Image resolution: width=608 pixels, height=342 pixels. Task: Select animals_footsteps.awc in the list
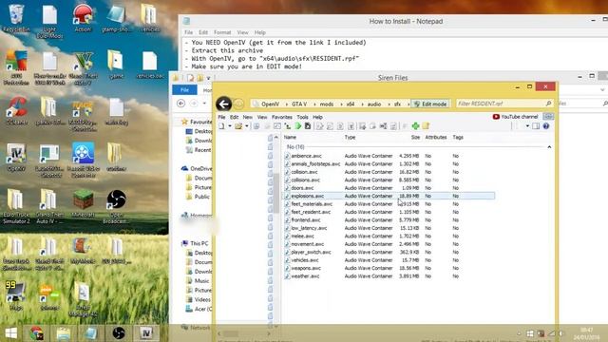(315, 164)
